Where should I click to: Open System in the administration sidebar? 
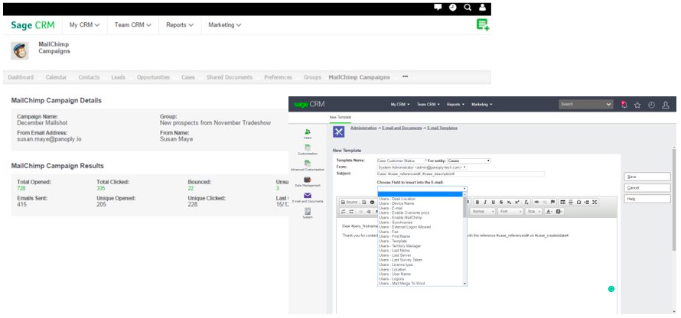(308, 213)
